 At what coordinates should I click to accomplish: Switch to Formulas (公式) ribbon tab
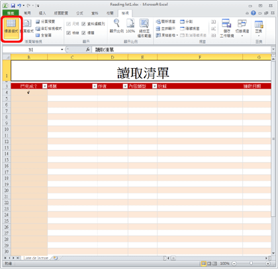79,13
